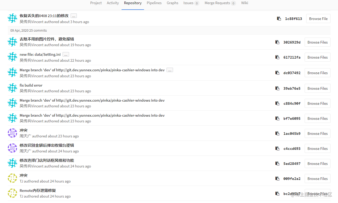Copy commit hash 1ac045b9 to clipboard
Image resolution: width=338 pixels, height=203 pixels.
pos(277,134)
